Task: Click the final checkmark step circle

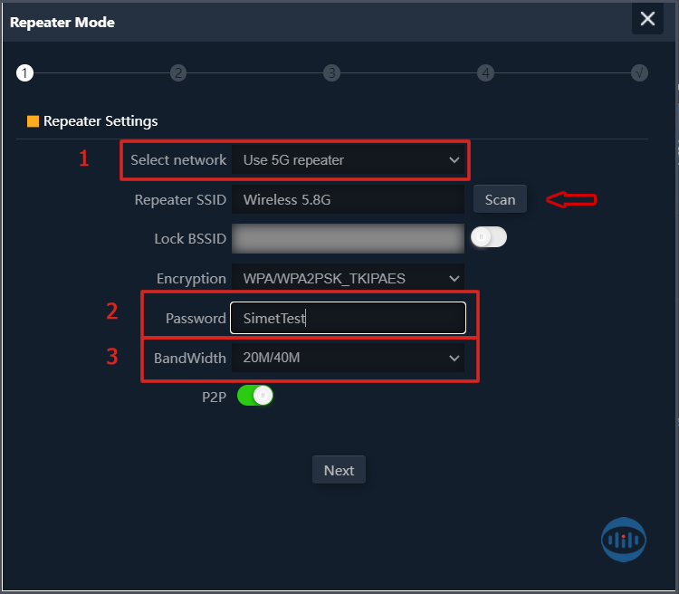Action: point(640,73)
